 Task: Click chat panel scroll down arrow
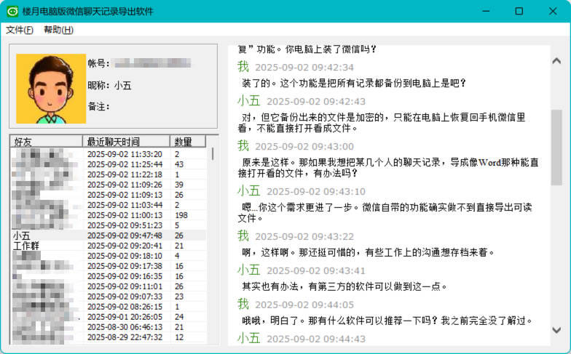[556, 330]
